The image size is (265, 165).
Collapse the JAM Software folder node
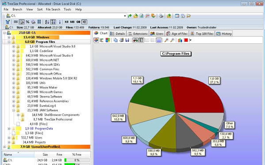pyautogui.click(x=14, y=110)
